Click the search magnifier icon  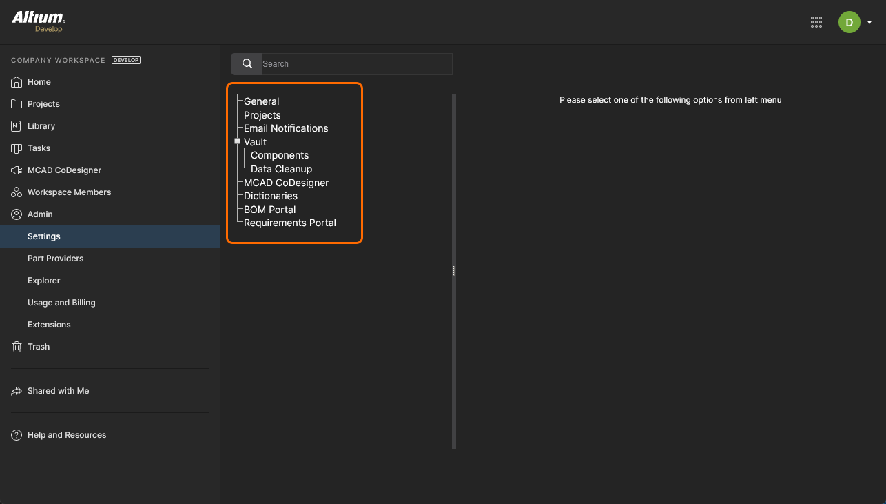tap(247, 64)
